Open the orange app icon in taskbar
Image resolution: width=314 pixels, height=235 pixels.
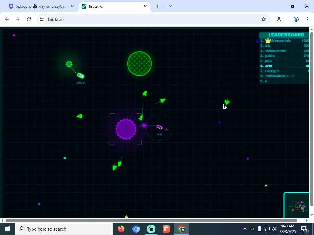pos(166,229)
